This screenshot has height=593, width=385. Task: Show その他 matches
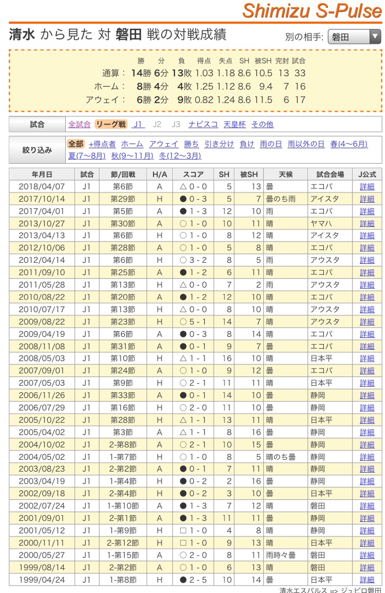[x=262, y=124]
